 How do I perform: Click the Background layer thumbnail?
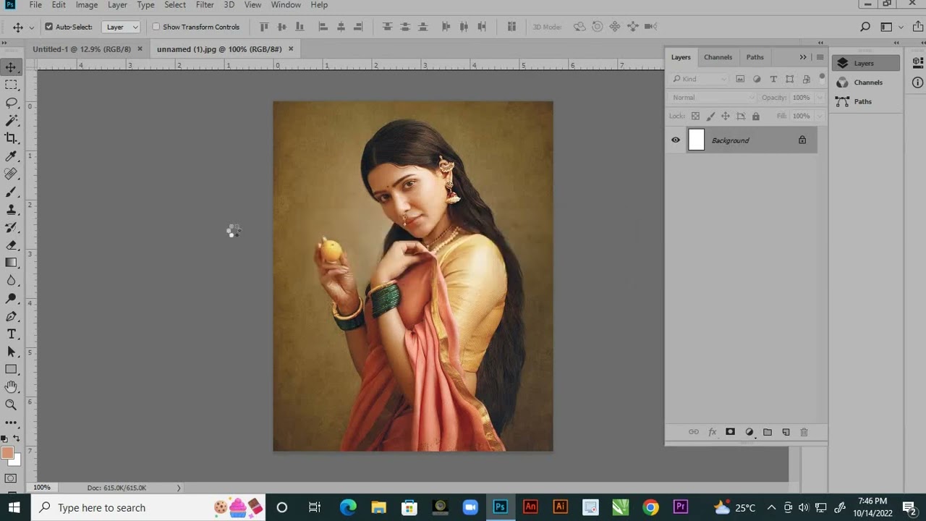coord(696,140)
